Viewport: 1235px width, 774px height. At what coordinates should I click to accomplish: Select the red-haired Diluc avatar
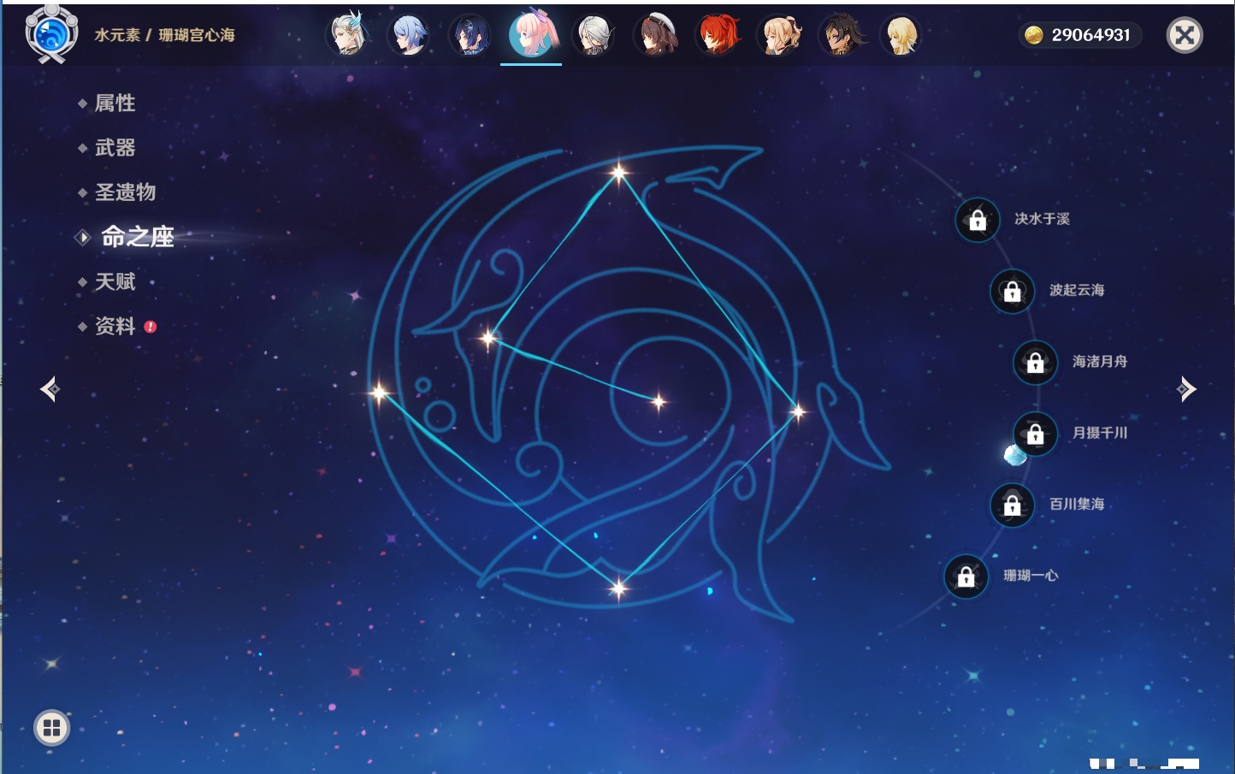pyautogui.click(x=717, y=35)
